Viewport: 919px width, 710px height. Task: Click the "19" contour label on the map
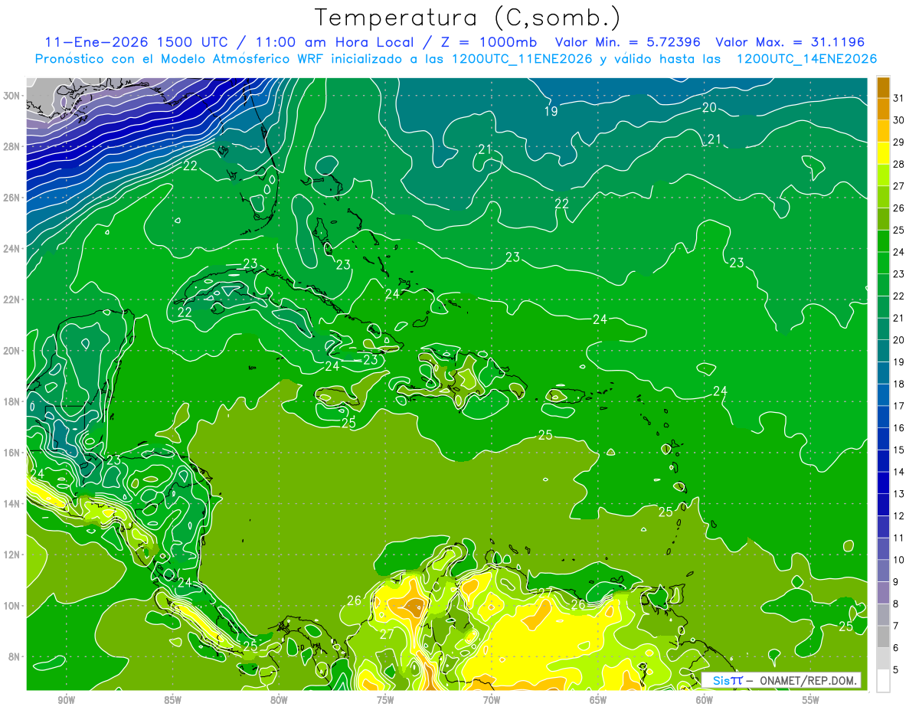(551, 111)
